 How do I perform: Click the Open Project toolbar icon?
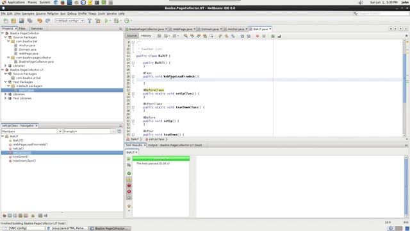click(21, 21)
